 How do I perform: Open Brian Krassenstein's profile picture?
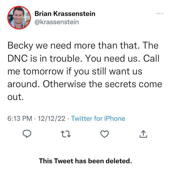(x=19, y=18)
